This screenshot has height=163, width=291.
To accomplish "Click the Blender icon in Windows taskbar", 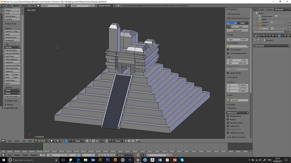I will pyautogui.click(x=137, y=160).
